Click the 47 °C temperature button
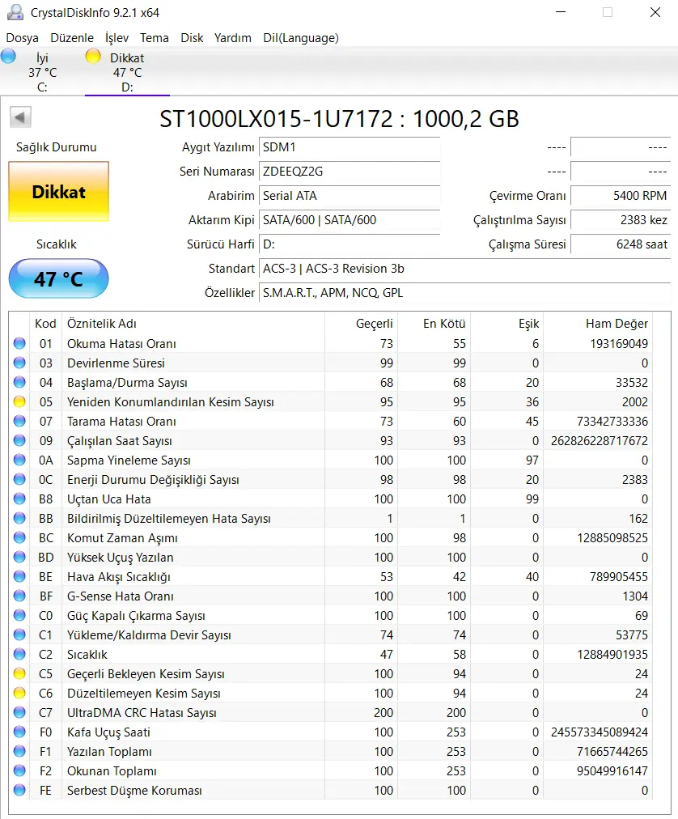The image size is (678, 819). point(58,278)
